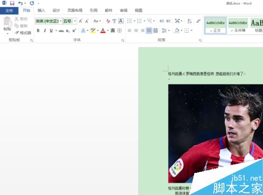Sort text with the A-Z icon
This screenshot has width=263, height=195.
[189, 21]
